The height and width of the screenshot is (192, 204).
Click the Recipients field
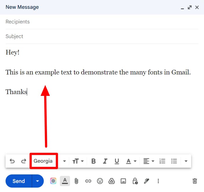coord(102,22)
